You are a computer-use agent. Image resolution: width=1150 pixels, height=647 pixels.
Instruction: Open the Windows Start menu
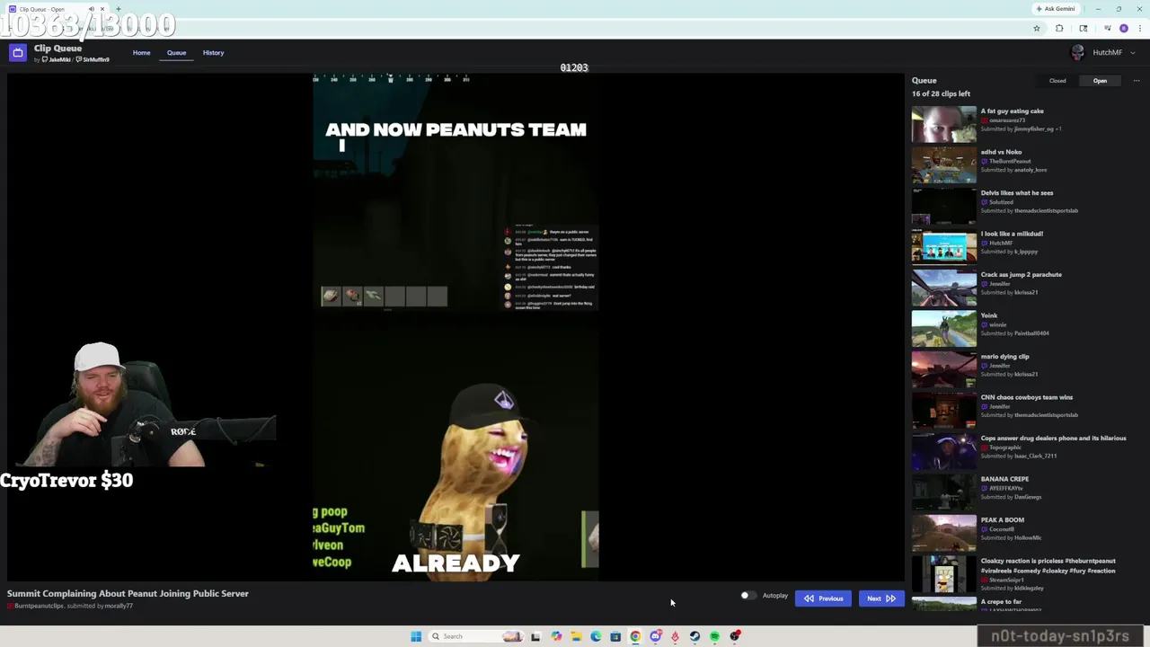tap(416, 636)
